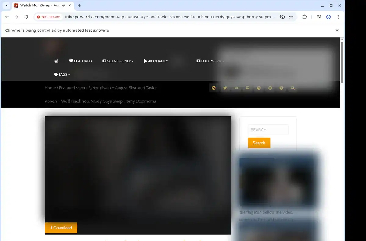Click the orange Search button
The width and height of the screenshot is (366, 241).
(x=259, y=143)
